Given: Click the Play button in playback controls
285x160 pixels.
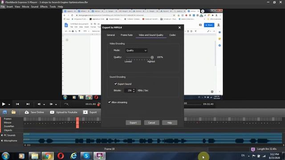Looking at the screenshot, I should (4, 104).
